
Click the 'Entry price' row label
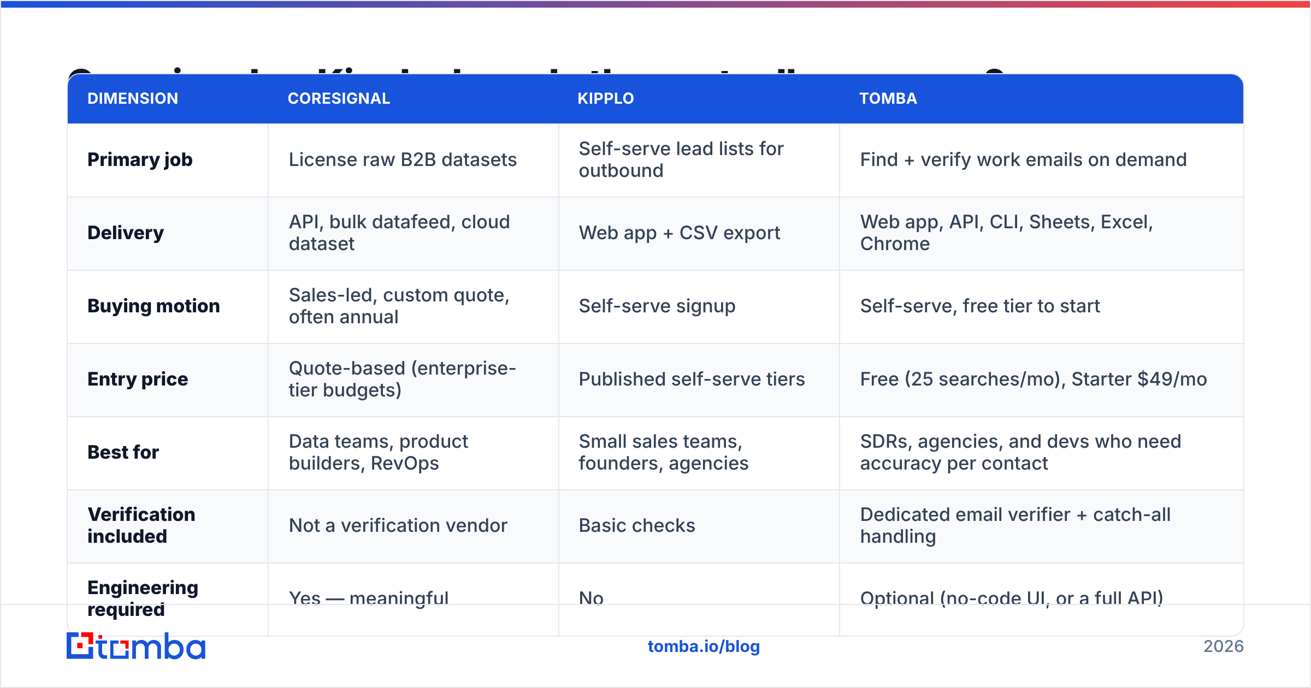coord(138,379)
